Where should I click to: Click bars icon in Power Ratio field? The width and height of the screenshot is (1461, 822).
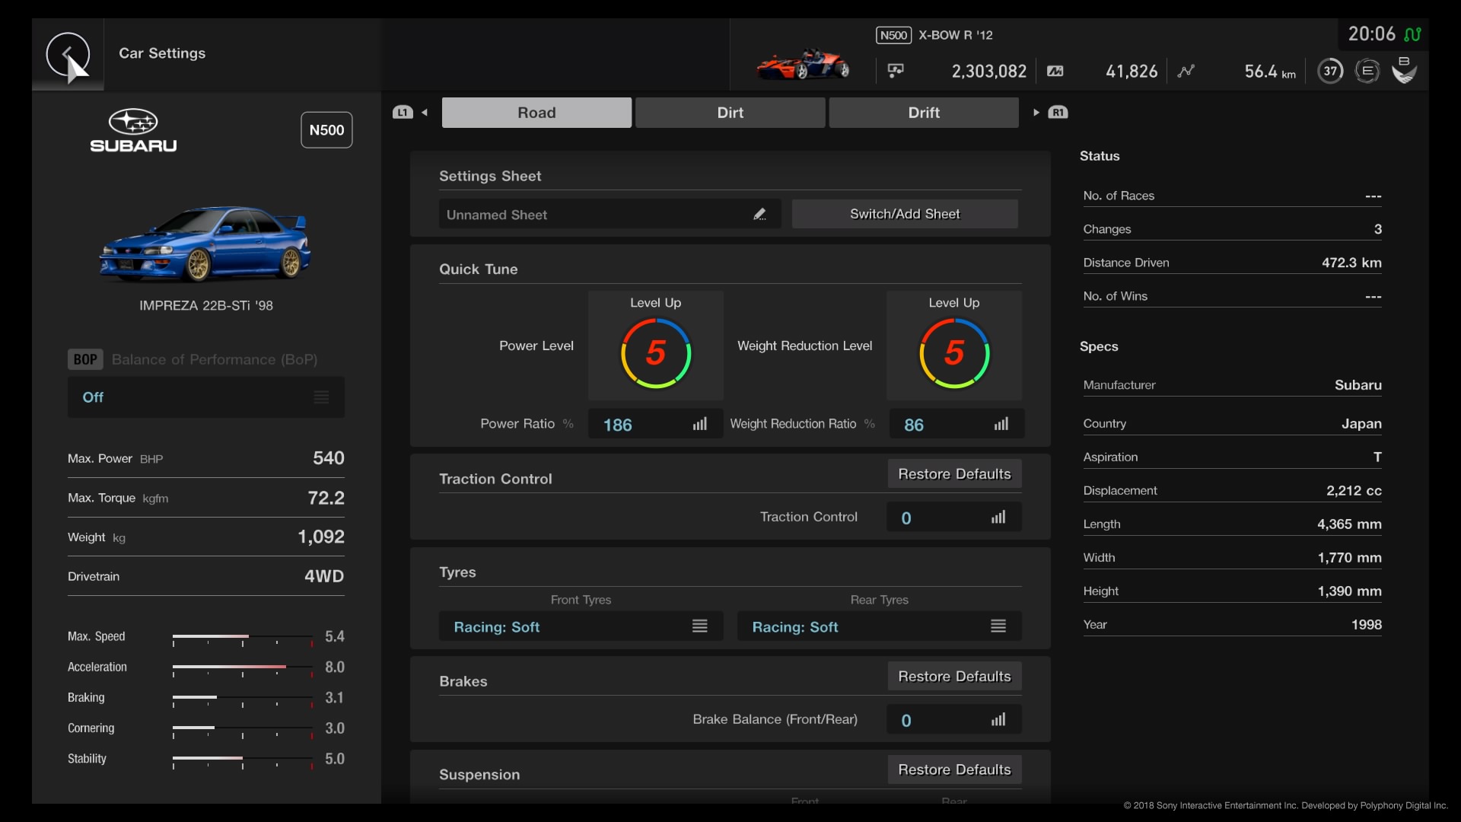(700, 424)
